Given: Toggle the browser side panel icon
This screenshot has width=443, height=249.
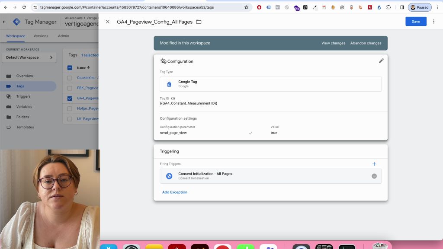Looking at the screenshot, I should point(402,7).
